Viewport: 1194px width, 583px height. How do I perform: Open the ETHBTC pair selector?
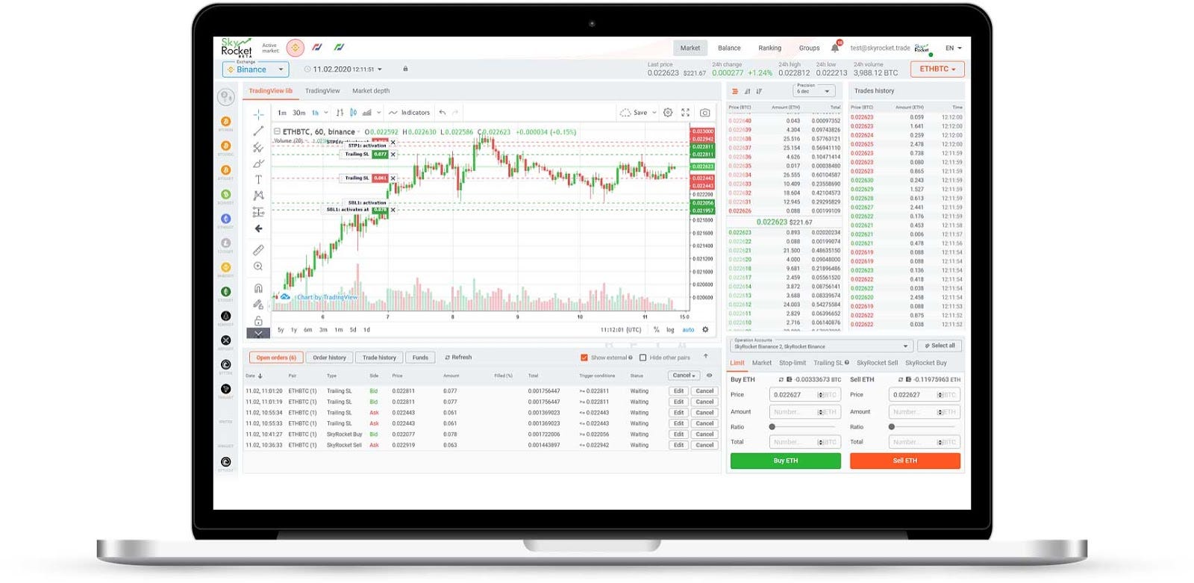[x=937, y=69]
